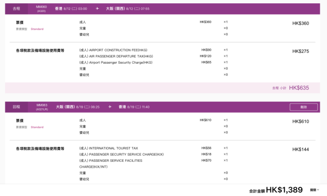Click the Standard fare type under outbound 票價
327x196 pixels.
37,29
